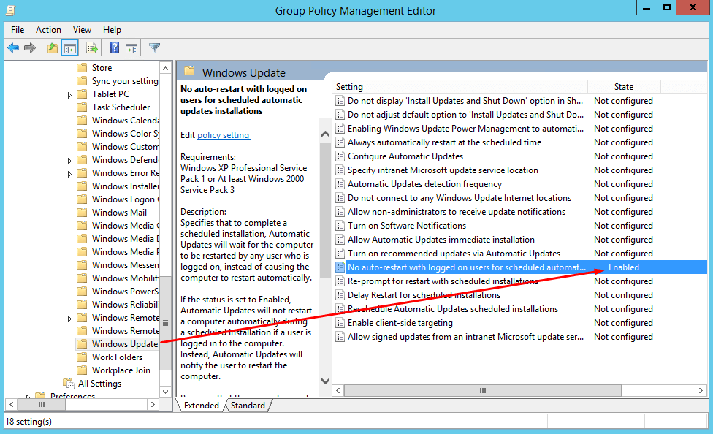
Task: Click the Up one level folder icon
Action: point(53,47)
